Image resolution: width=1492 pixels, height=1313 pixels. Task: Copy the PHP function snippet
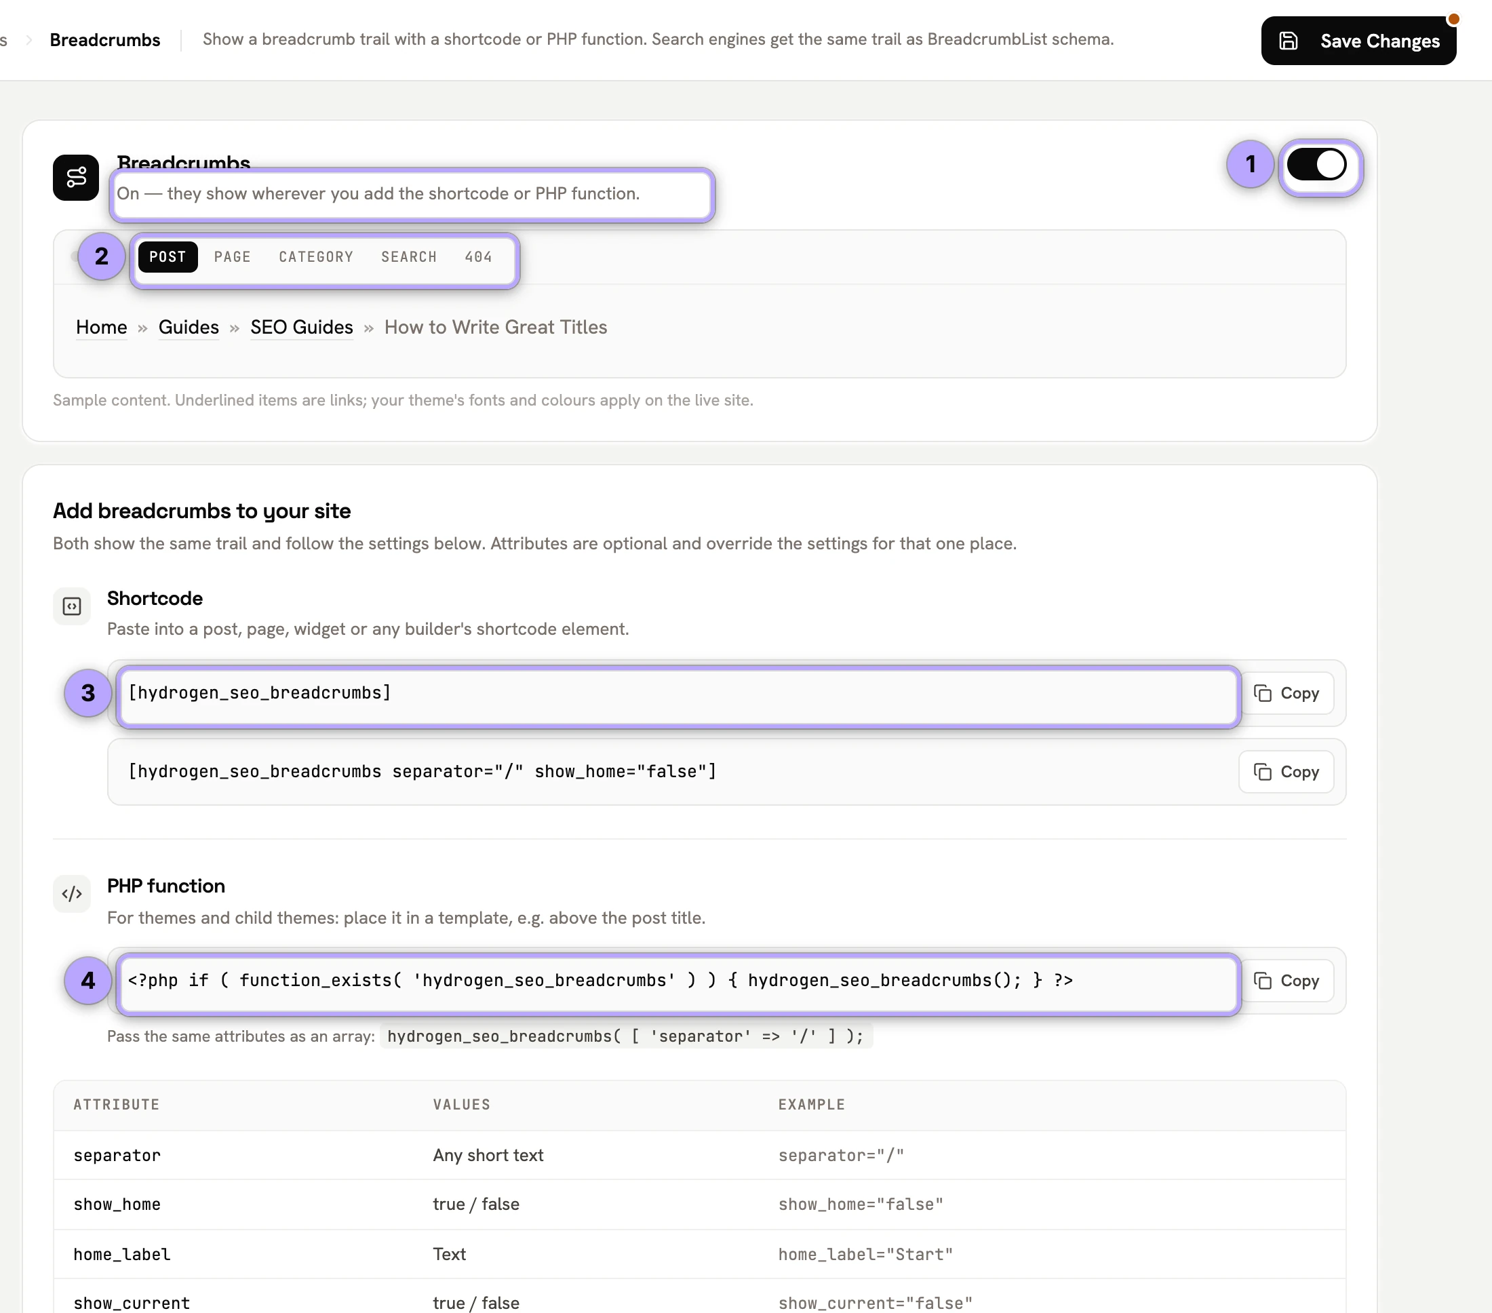pos(1286,981)
